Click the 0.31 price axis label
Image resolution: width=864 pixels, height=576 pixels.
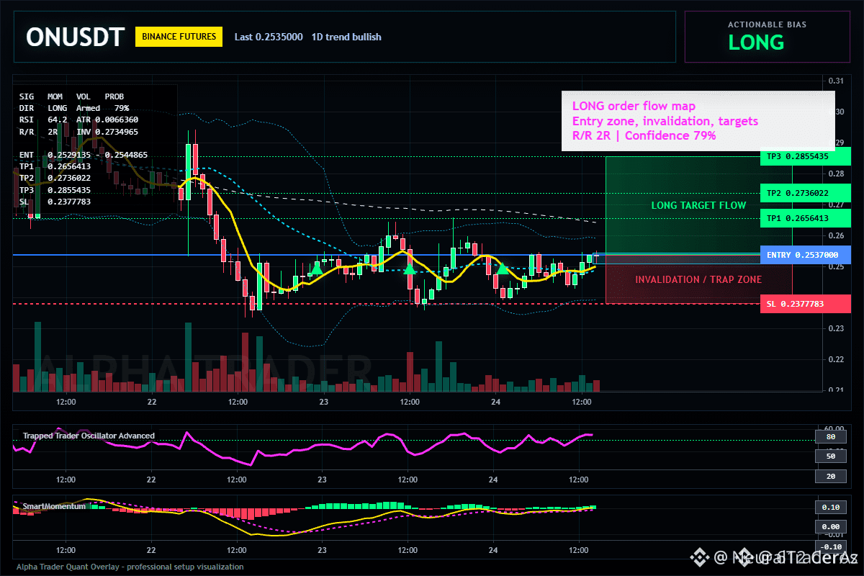(x=836, y=81)
